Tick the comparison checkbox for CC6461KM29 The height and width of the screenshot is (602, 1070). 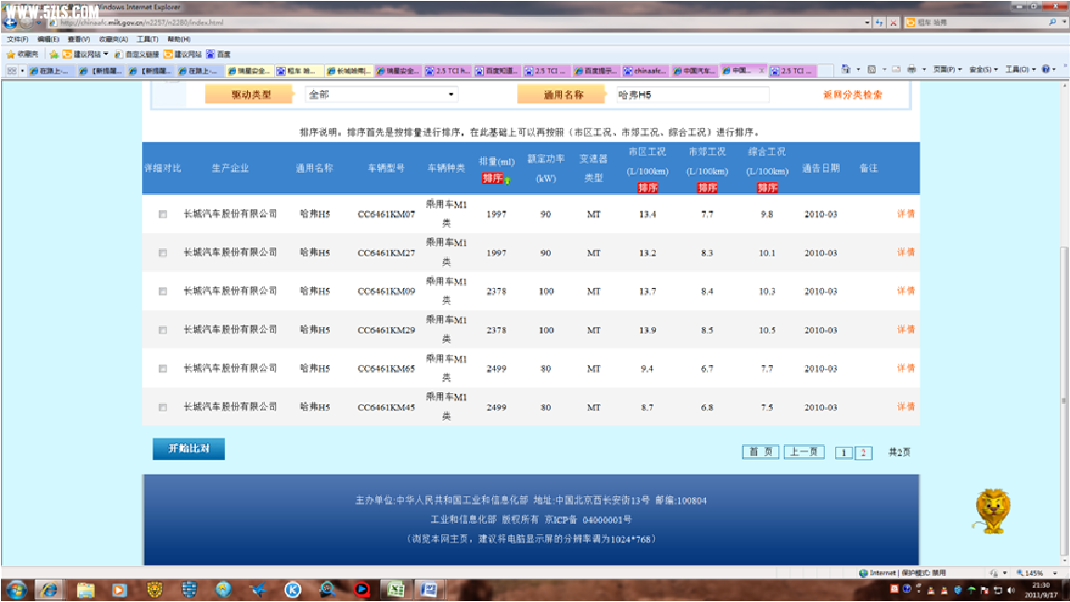[163, 330]
